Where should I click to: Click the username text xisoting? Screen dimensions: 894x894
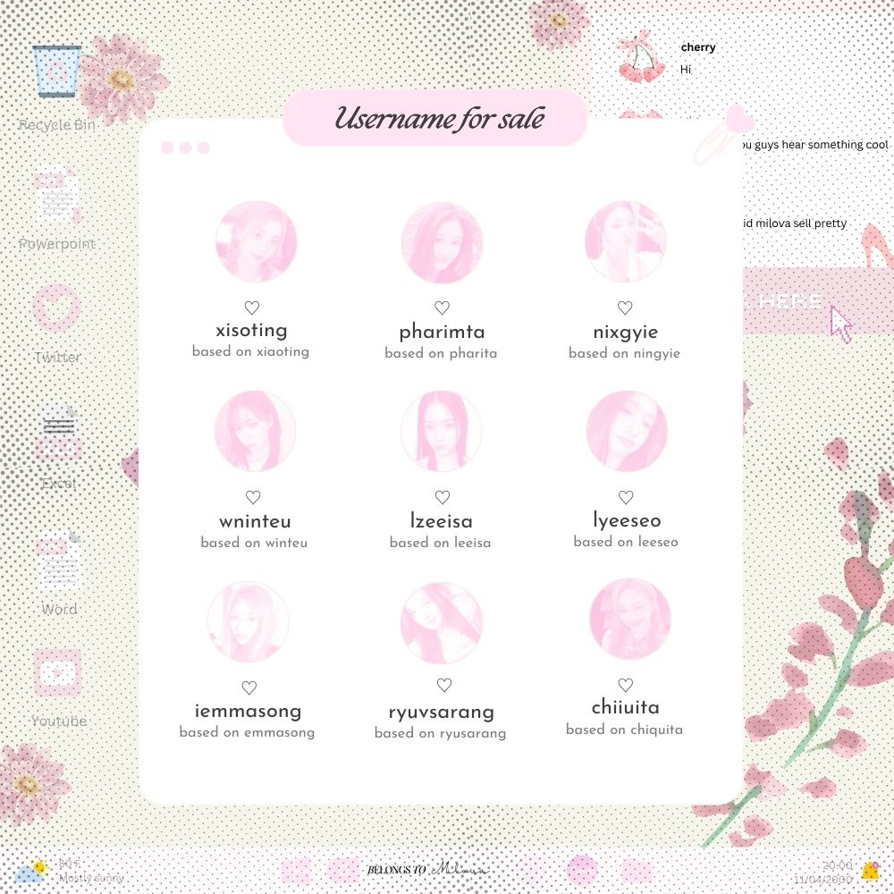click(x=251, y=330)
